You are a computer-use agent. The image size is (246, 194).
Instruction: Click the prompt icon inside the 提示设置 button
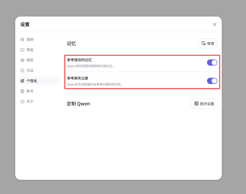click(x=196, y=103)
